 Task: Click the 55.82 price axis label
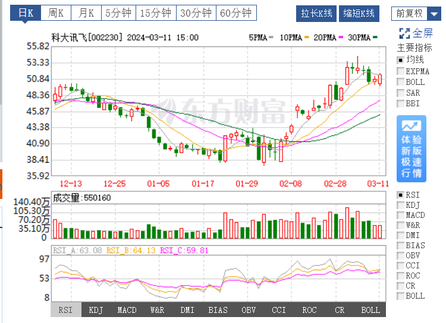[x=38, y=46]
